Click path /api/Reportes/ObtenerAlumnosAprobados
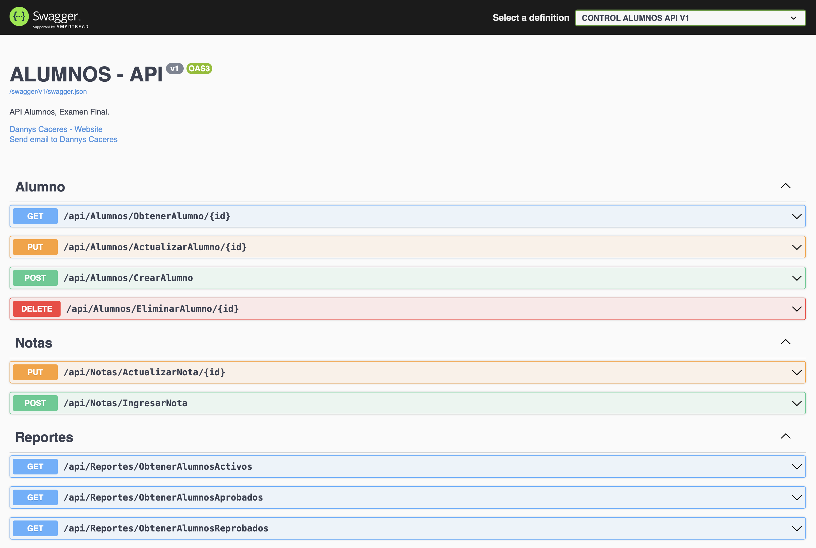 tap(163, 498)
